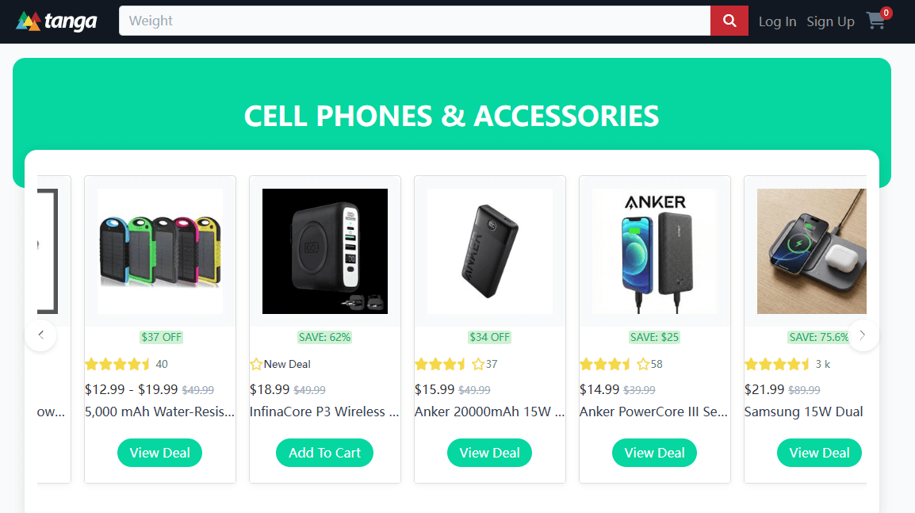Open the Sign Up page
Screen dimensions: 915x513
[830, 21]
